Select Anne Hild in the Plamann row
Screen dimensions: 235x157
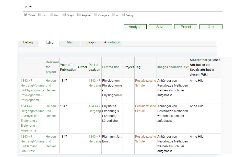pos(196,137)
